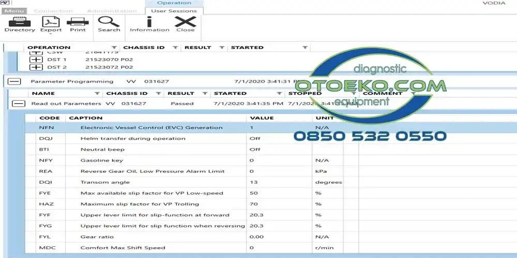This screenshot has height=258, width=517.
Task: Open the Directory tool
Action: (x=20, y=24)
